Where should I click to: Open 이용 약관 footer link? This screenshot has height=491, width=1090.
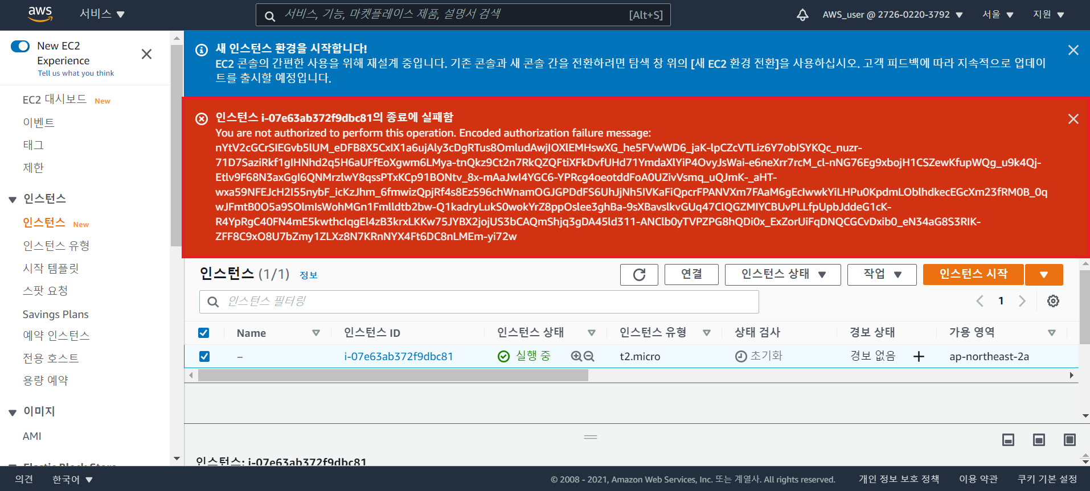(978, 480)
